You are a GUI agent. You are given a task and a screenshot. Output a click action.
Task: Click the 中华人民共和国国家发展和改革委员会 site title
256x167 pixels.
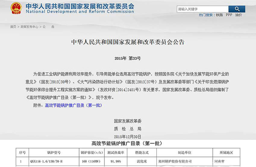coord(80,6)
